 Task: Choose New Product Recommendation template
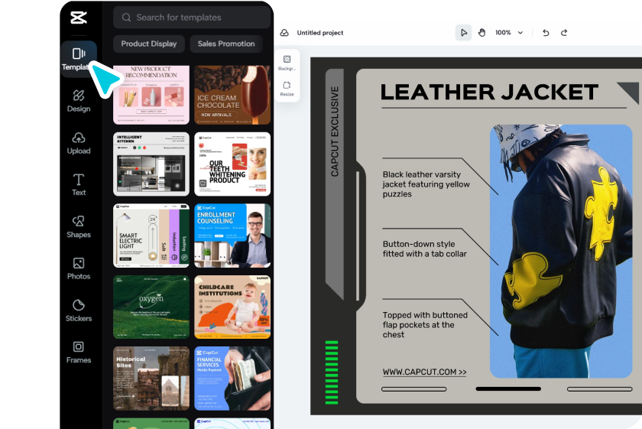tap(151, 95)
